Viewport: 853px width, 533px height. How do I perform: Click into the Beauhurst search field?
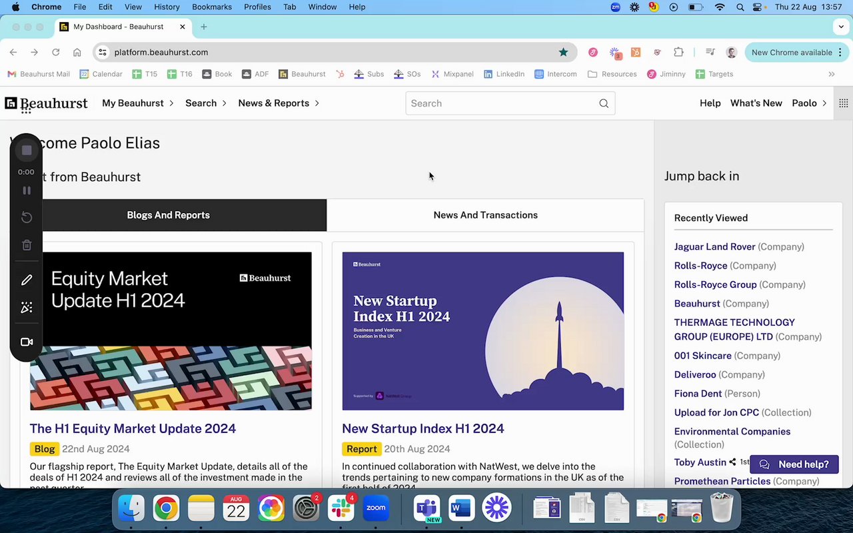click(x=500, y=103)
